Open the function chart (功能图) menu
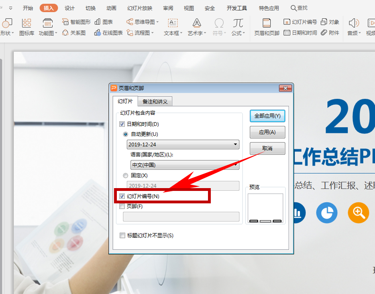Screen dimensions: 375x294 click(x=48, y=27)
